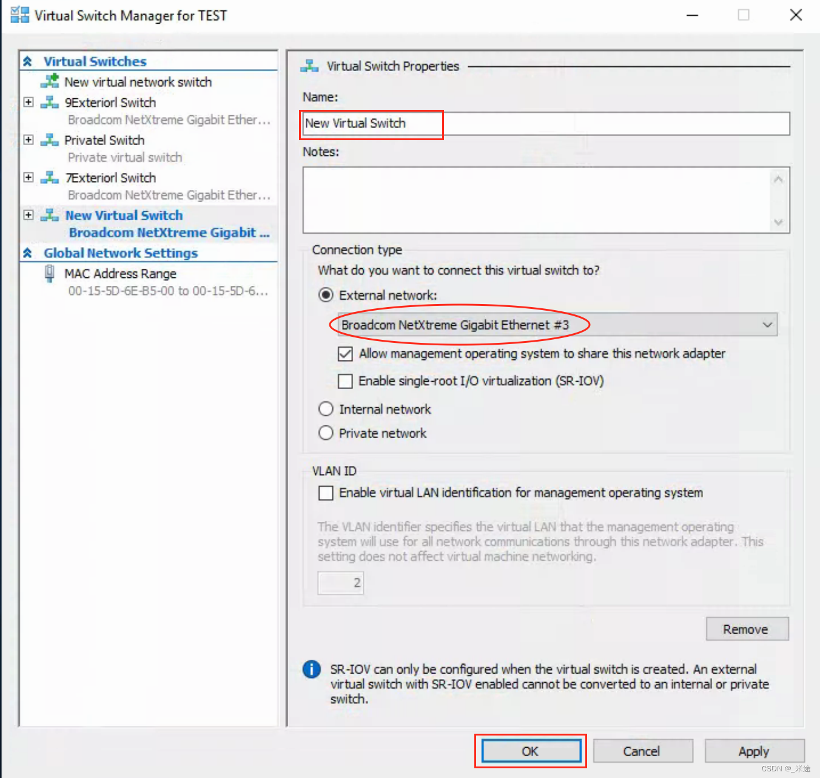The height and width of the screenshot is (778, 820).
Task: Click the New Virtual Switch icon in sidebar
Action: tap(50, 215)
